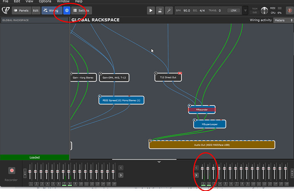Open the File menu
The image size is (294, 191).
click(6, 1)
